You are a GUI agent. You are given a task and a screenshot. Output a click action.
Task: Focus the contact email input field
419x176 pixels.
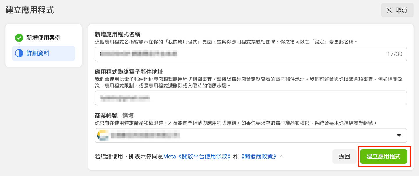click(251, 98)
